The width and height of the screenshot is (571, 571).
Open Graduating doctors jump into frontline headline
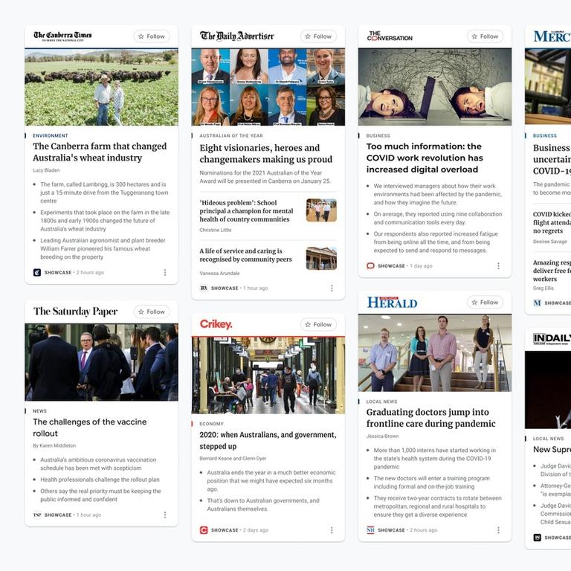point(430,418)
